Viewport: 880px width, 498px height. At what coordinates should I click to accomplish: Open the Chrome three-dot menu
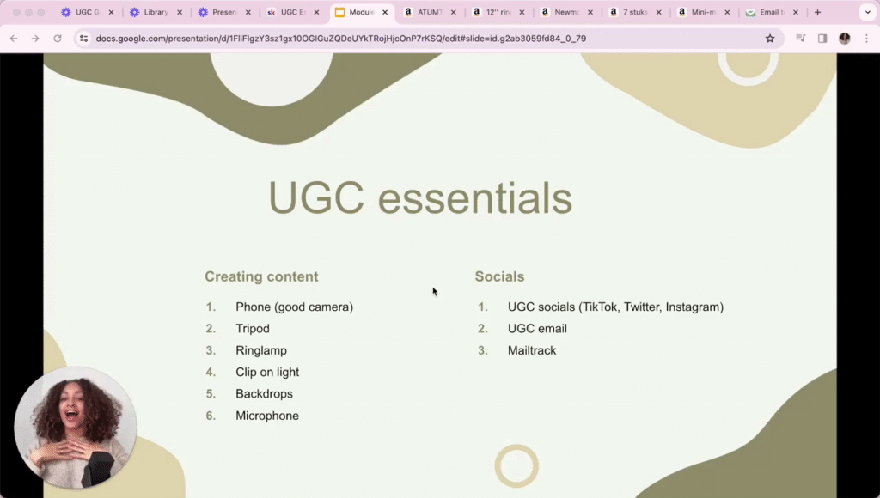pyautogui.click(x=866, y=38)
